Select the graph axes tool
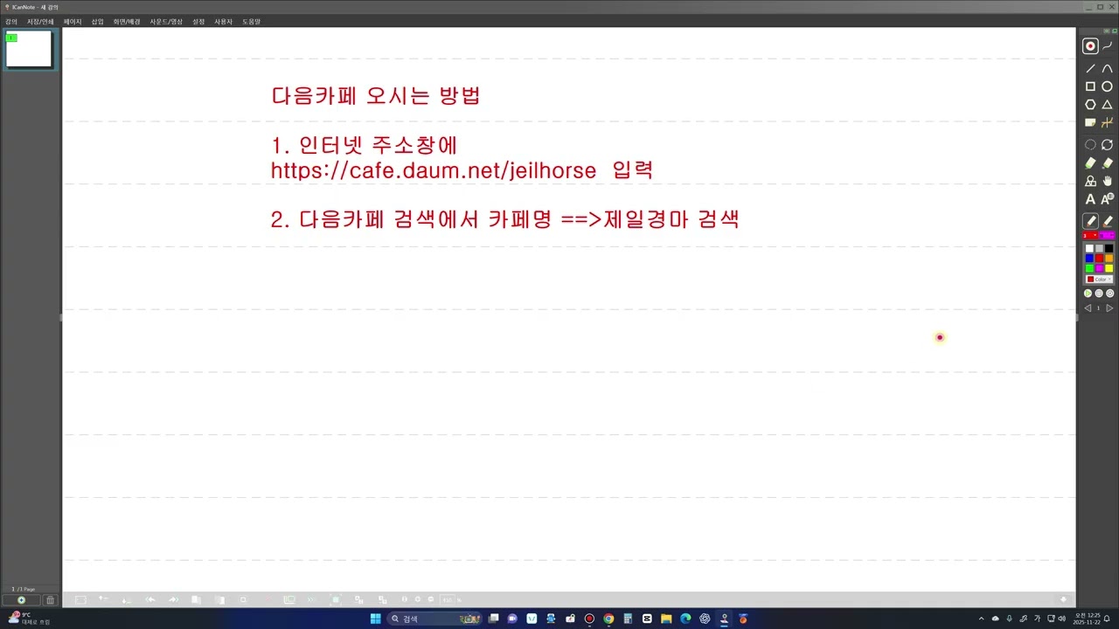Viewport: 1119px width, 629px height. (x=1107, y=122)
